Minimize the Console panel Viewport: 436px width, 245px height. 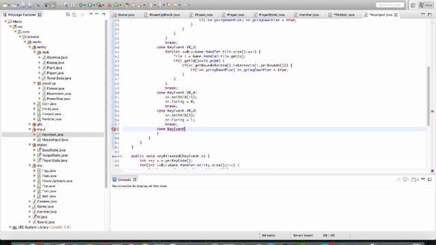pos(423,179)
